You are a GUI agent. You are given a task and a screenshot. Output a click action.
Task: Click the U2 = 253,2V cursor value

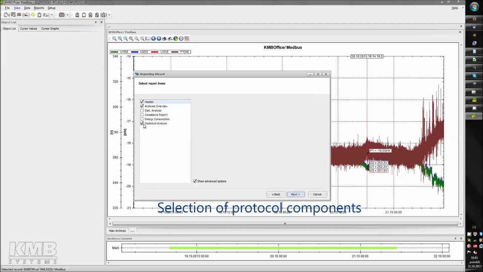(378, 163)
